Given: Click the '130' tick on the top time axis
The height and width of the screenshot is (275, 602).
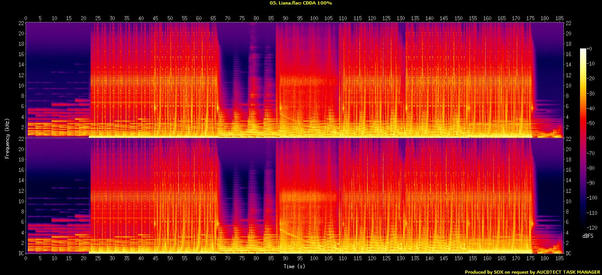Looking at the screenshot, I should (400, 18).
